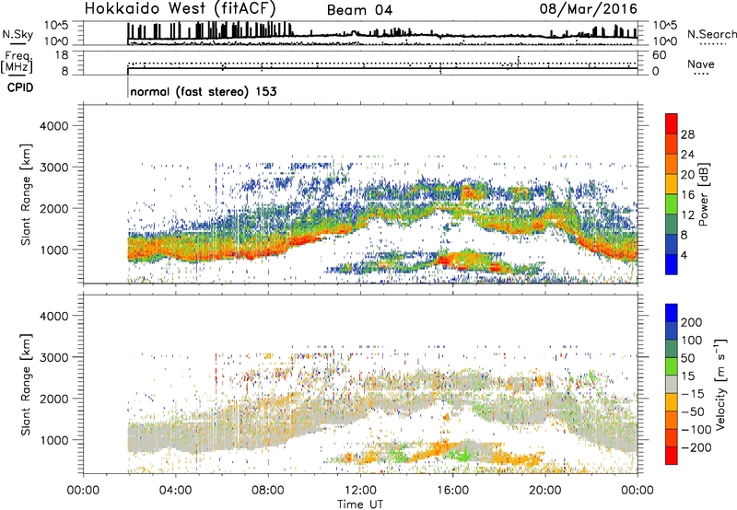Click the 'Hokkaido West (fitACF)' plot title

tap(180, 8)
